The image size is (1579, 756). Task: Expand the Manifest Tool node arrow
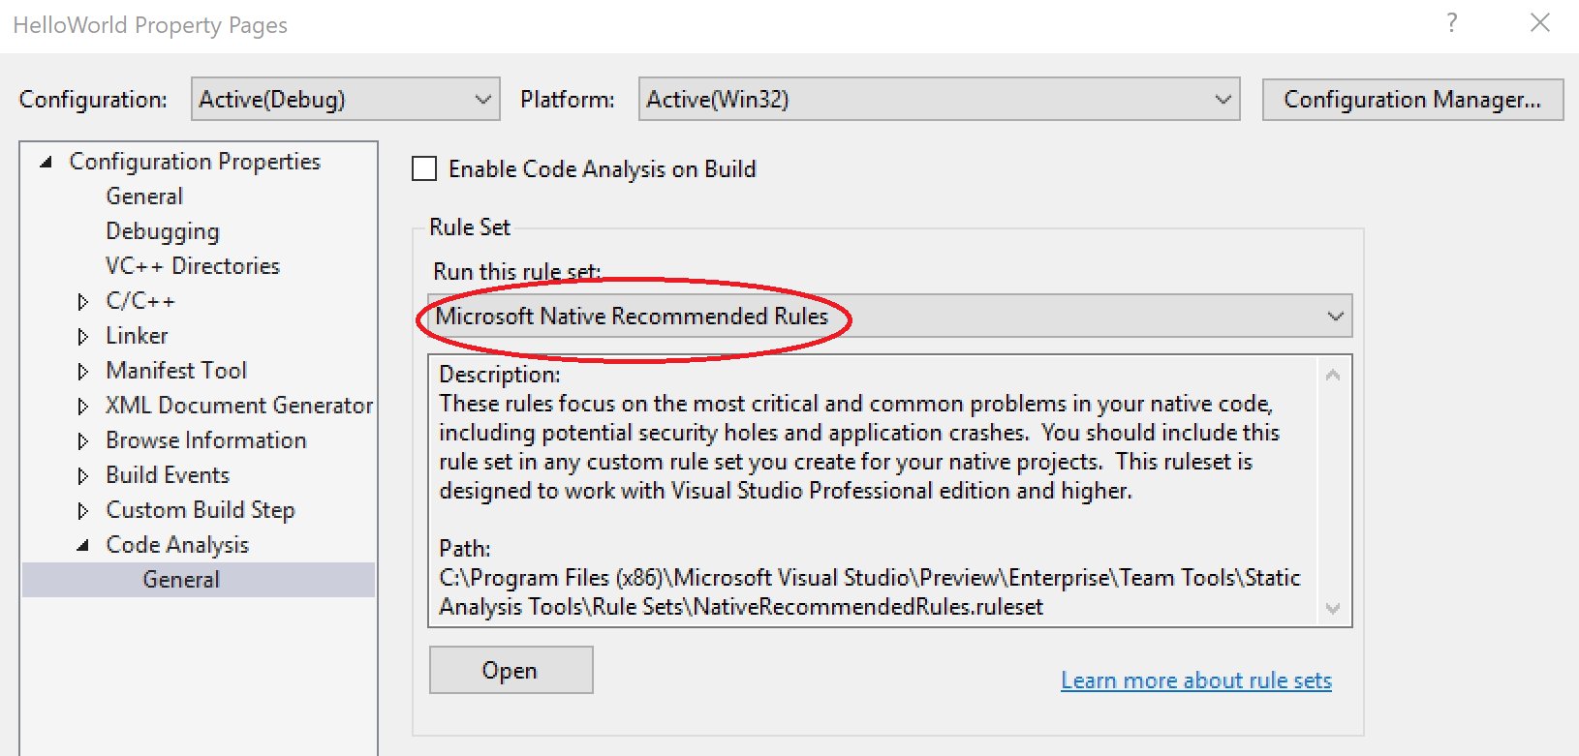(82, 372)
